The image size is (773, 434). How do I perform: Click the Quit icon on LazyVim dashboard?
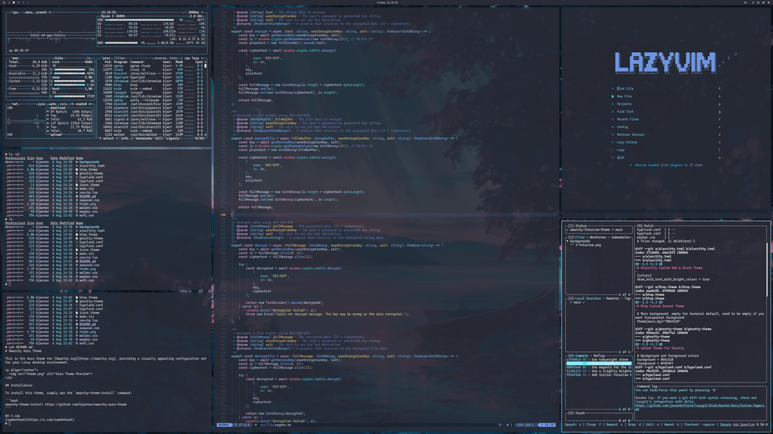pos(613,157)
